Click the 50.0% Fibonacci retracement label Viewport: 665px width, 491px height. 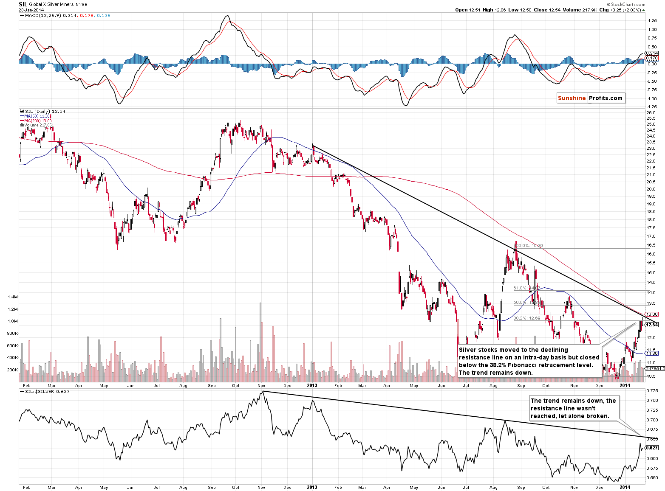coord(527,303)
